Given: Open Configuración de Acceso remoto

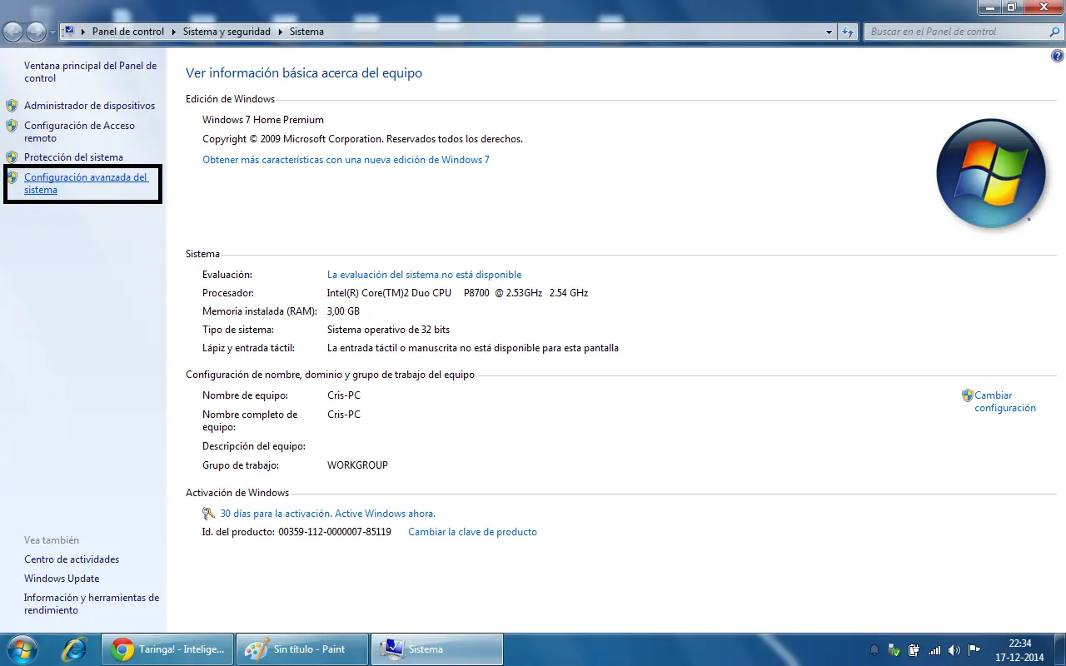Looking at the screenshot, I should [79, 132].
